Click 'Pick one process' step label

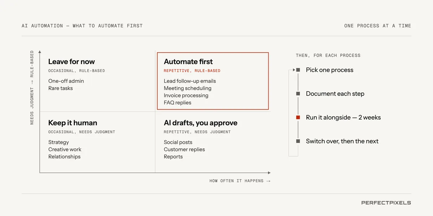329,70
